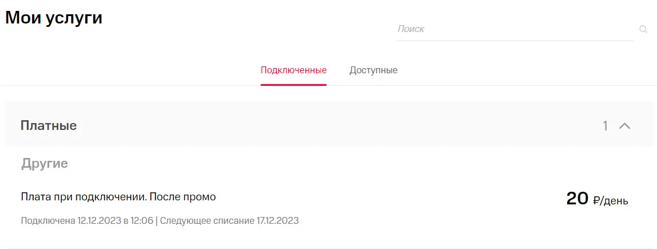Select the Подключенные tab
Viewport: 657px width, 249px height.
pyautogui.click(x=293, y=70)
